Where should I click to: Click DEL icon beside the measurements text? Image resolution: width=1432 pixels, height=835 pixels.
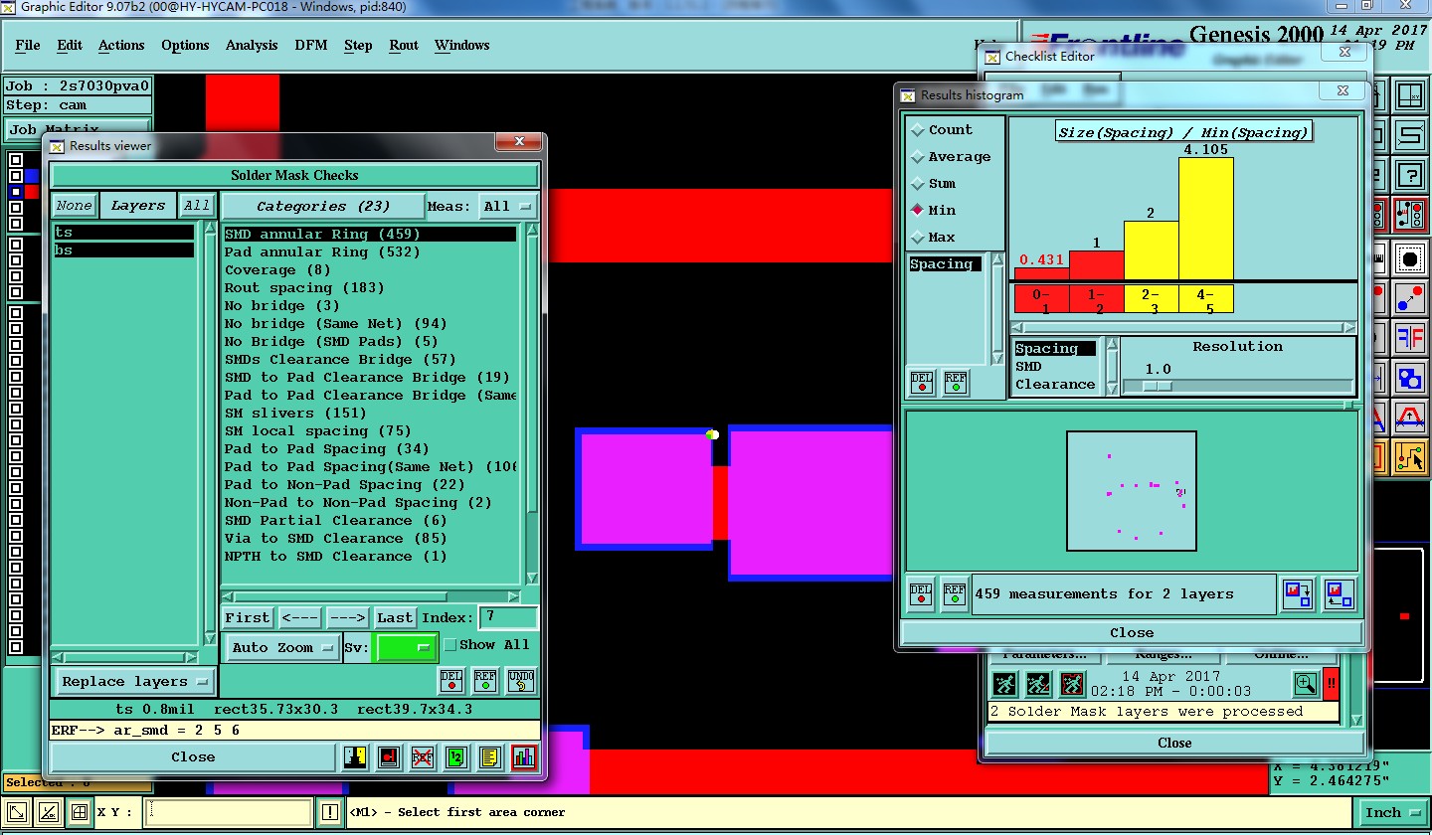(921, 594)
